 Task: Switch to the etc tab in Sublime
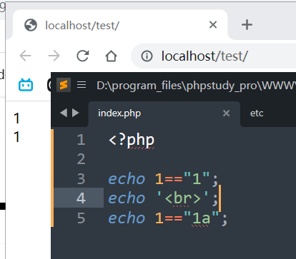(x=257, y=113)
